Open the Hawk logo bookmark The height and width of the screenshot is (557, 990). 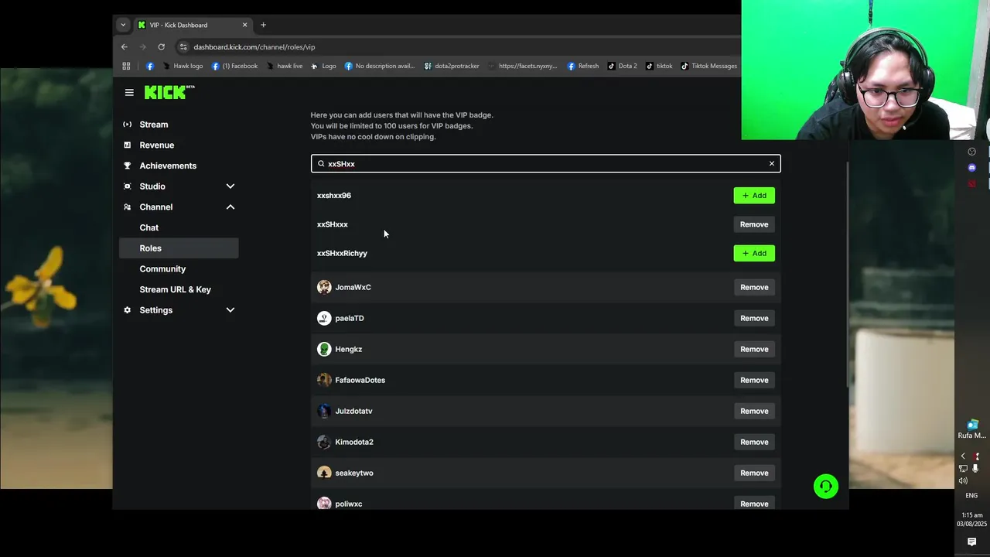pyautogui.click(x=183, y=66)
